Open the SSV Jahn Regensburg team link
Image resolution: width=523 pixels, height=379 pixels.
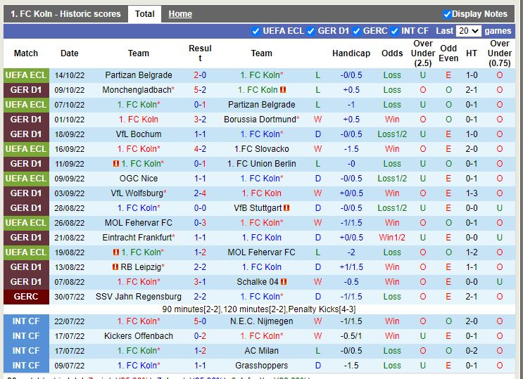tap(139, 297)
